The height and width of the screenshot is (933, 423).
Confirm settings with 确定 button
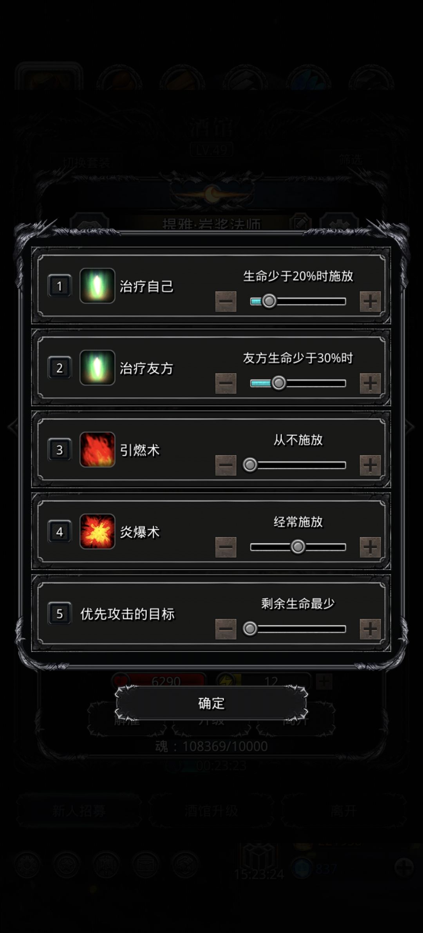211,703
